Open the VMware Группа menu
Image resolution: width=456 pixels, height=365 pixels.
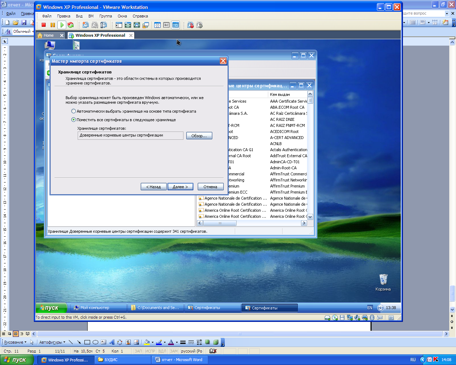[x=105, y=16]
